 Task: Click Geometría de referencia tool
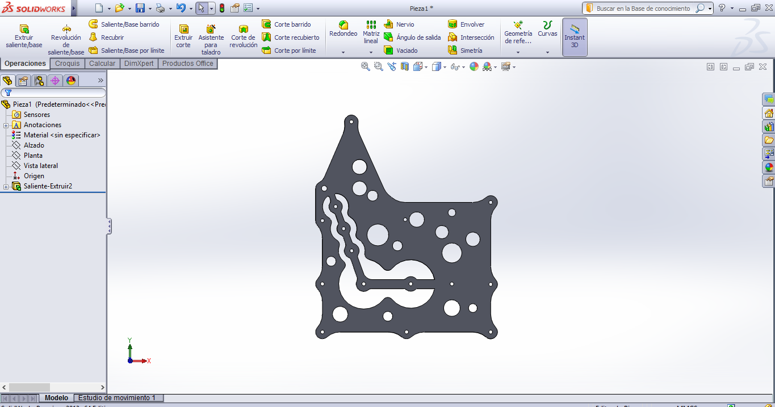point(518,32)
